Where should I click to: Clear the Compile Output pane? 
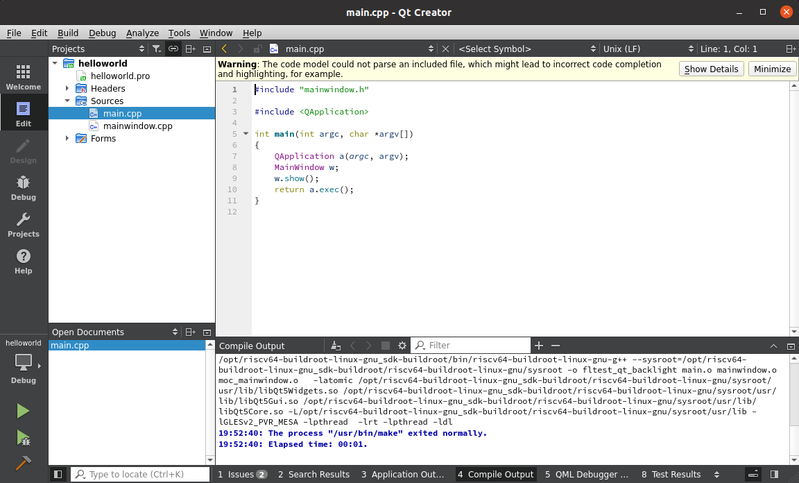[335, 346]
